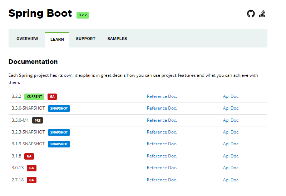
Task: Select the Learn tab
Action: 57,39
